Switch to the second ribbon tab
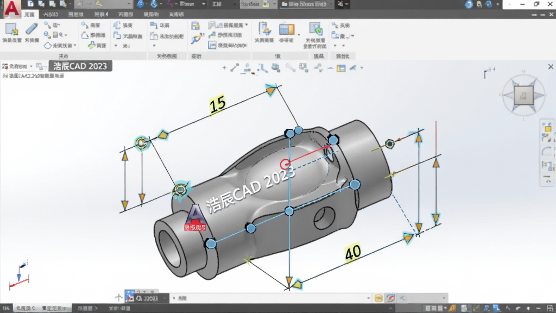 [x=50, y=14]
